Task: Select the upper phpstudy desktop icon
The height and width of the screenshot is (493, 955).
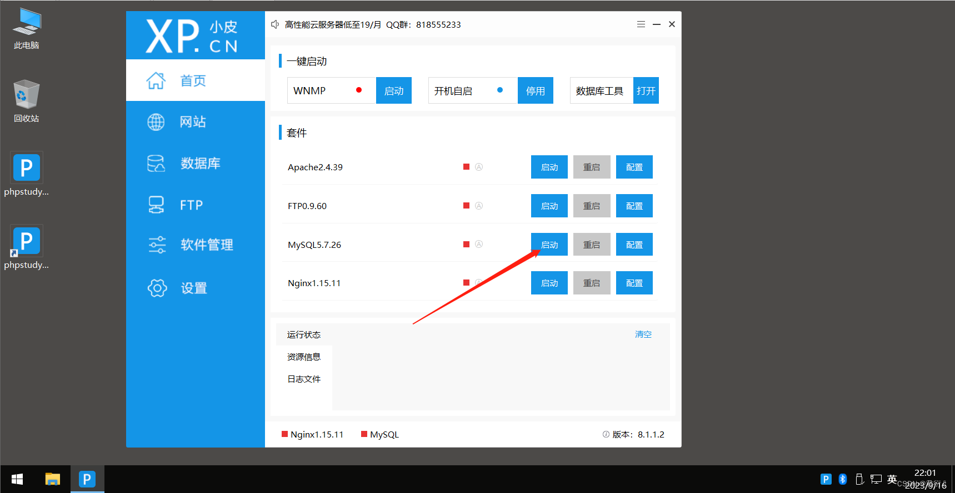Action: (27, 175)
